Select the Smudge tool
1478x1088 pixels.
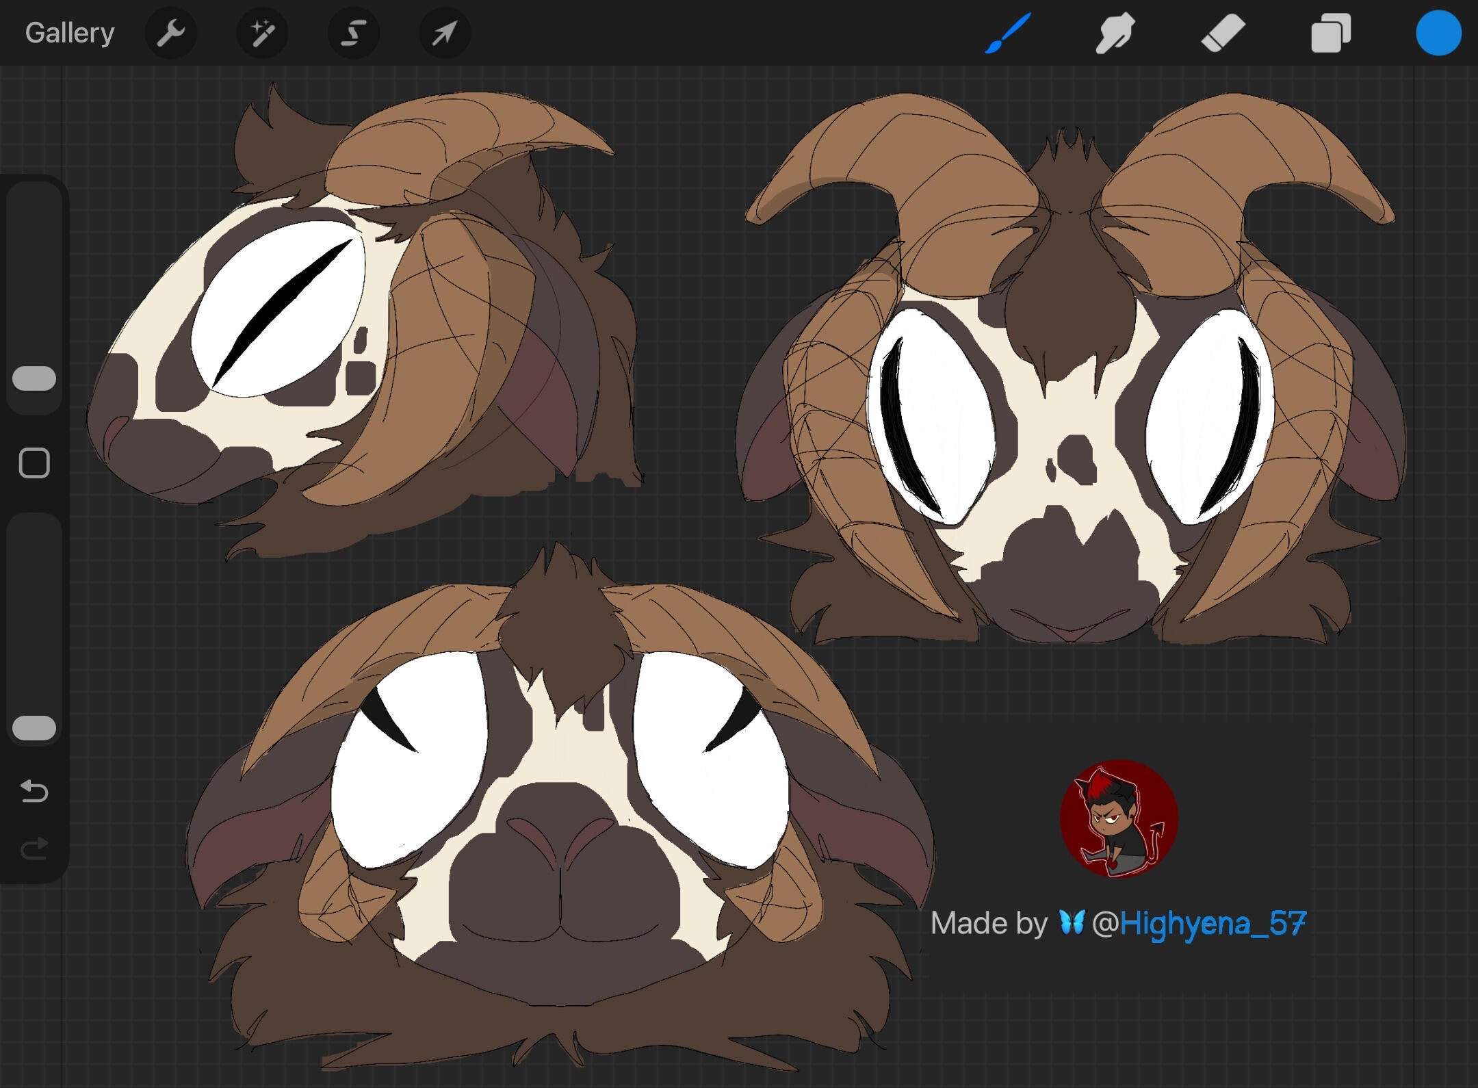pyautogui.click(x=1115, y=33)
